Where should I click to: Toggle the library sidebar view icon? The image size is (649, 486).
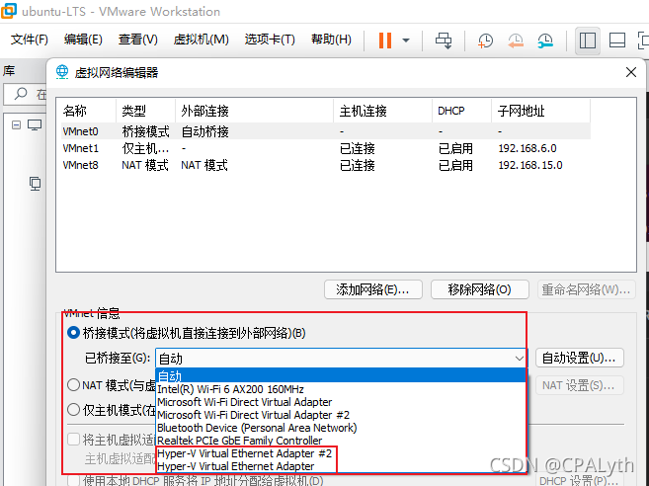(x=588, y=40)
